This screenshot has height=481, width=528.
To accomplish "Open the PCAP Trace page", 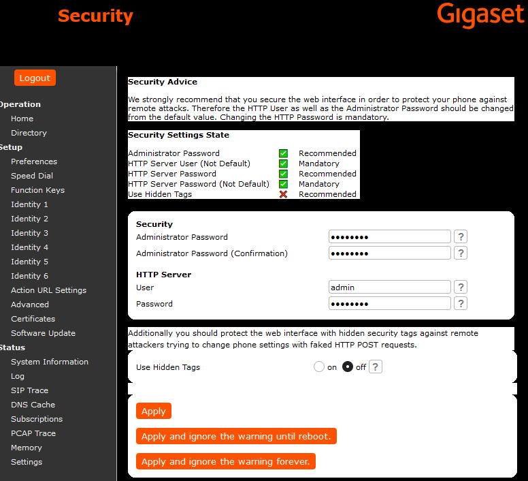I will pos(33,433).
